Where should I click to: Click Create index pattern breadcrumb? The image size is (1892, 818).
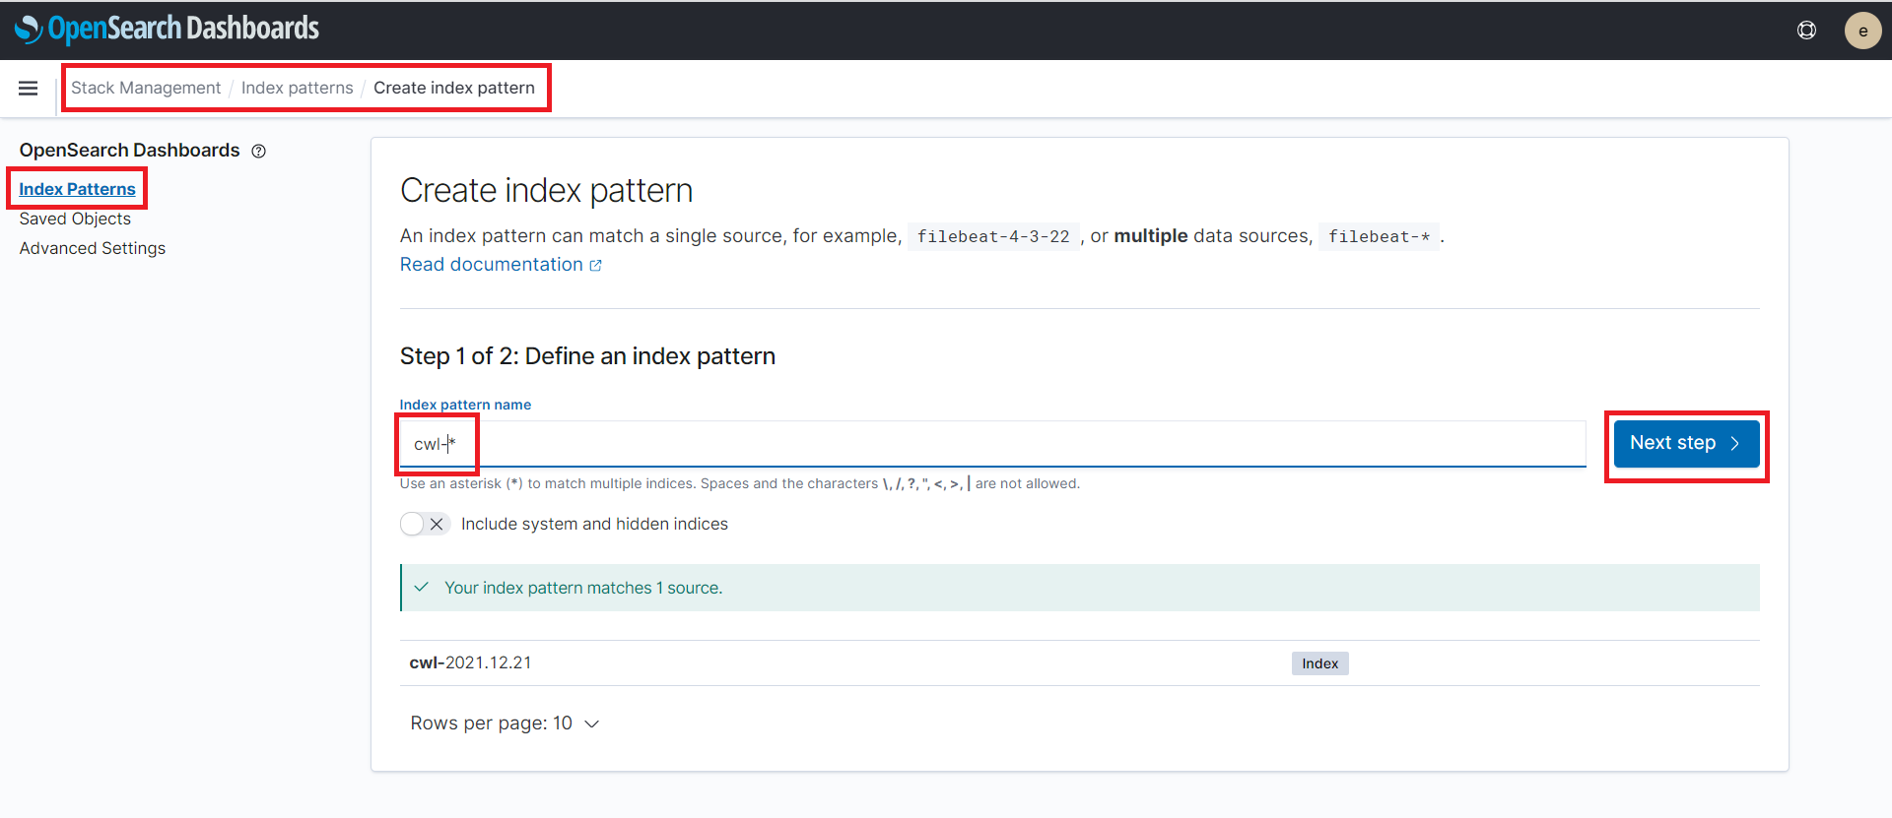point(454,88)
